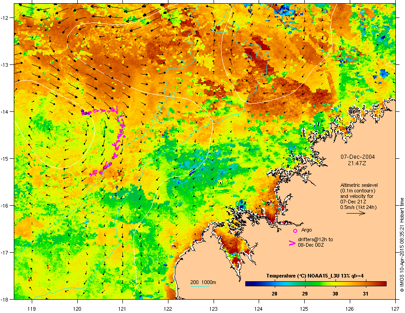Click the IMOS copyright timestamp text

pos(402,245)
